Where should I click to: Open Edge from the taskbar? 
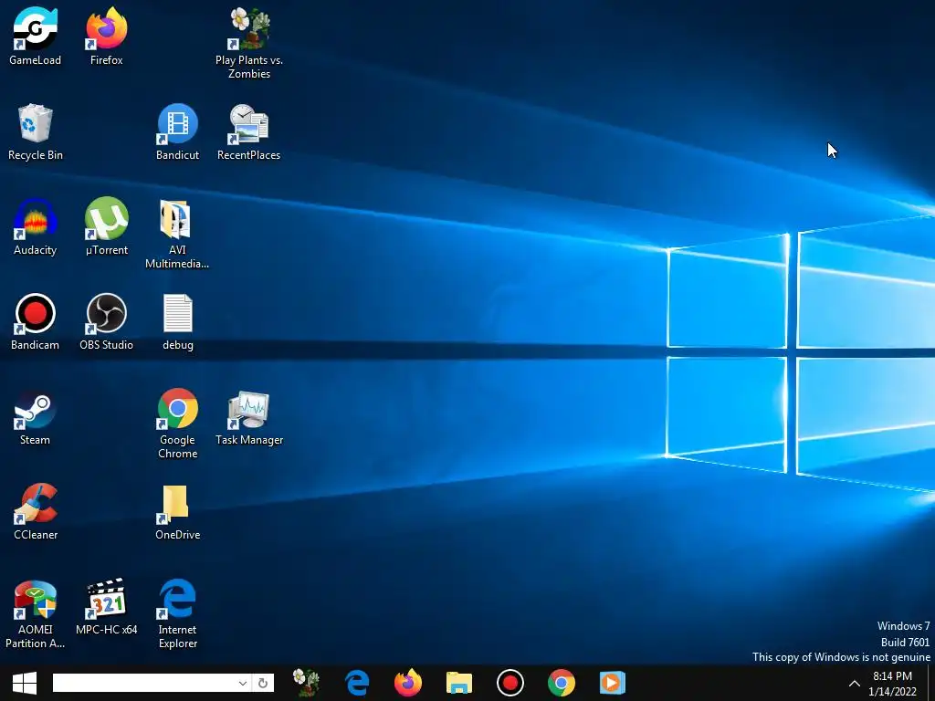[357, 683]
